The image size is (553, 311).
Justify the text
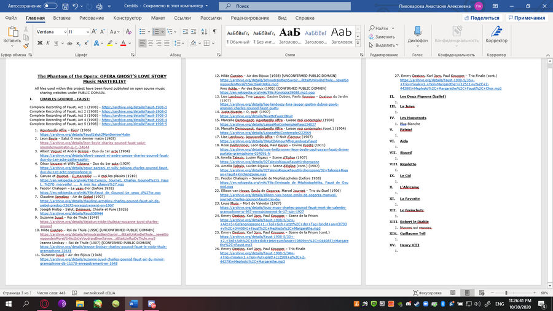(167, 43)
